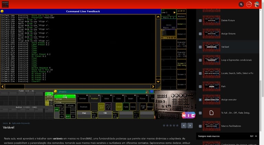Screen dimensions: 264x145
Task: Click the Extern 1 screen button
Action: point(181,24)
